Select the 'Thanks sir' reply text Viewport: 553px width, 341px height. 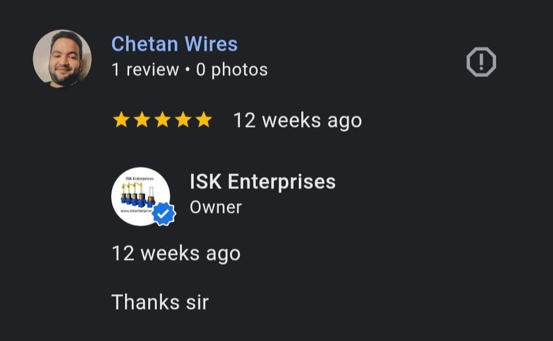(160, 302)
